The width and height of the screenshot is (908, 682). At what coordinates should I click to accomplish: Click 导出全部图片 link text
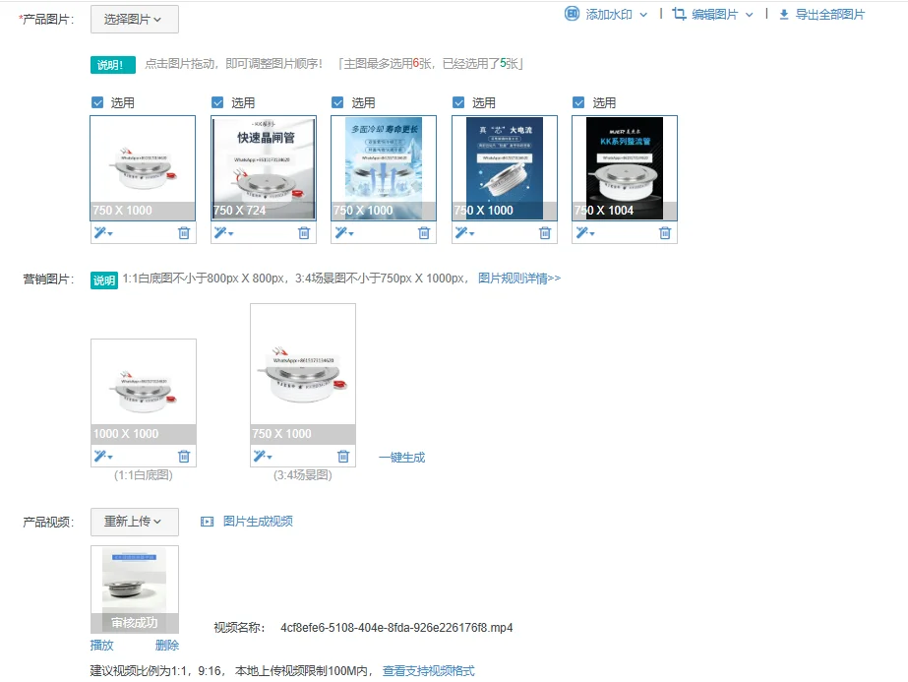(830, 15)
